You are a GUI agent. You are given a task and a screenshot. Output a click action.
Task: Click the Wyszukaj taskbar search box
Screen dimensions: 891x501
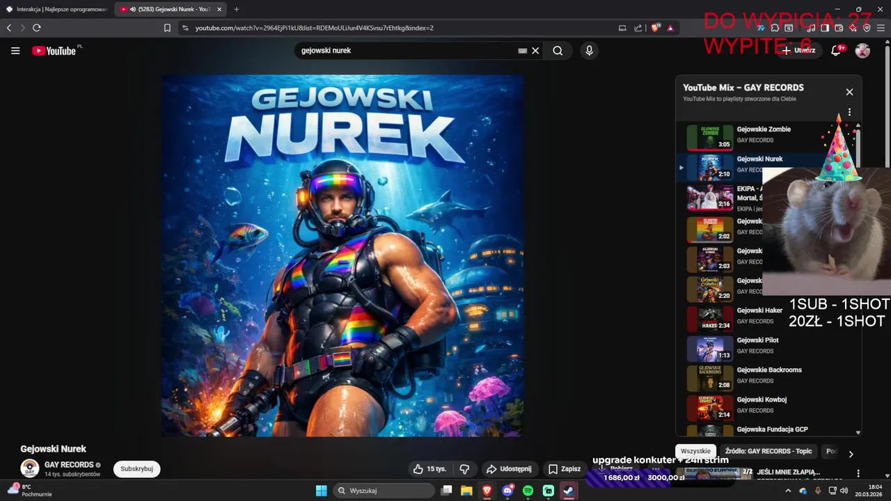point(384,491)
